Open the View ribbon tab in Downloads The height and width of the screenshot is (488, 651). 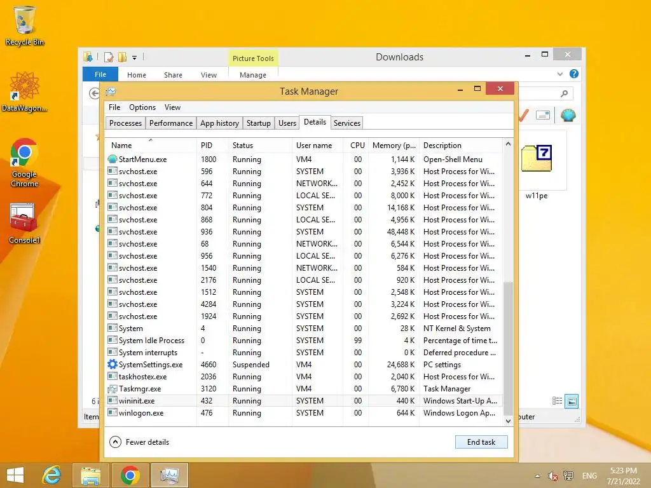pyautogui.click(x=209, y=75)
